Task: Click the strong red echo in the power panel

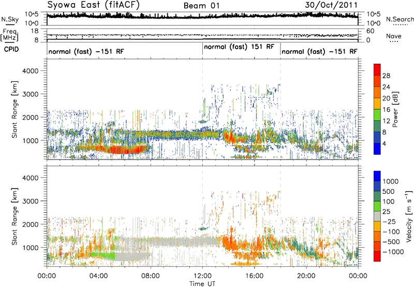Action: click(124, 150)
